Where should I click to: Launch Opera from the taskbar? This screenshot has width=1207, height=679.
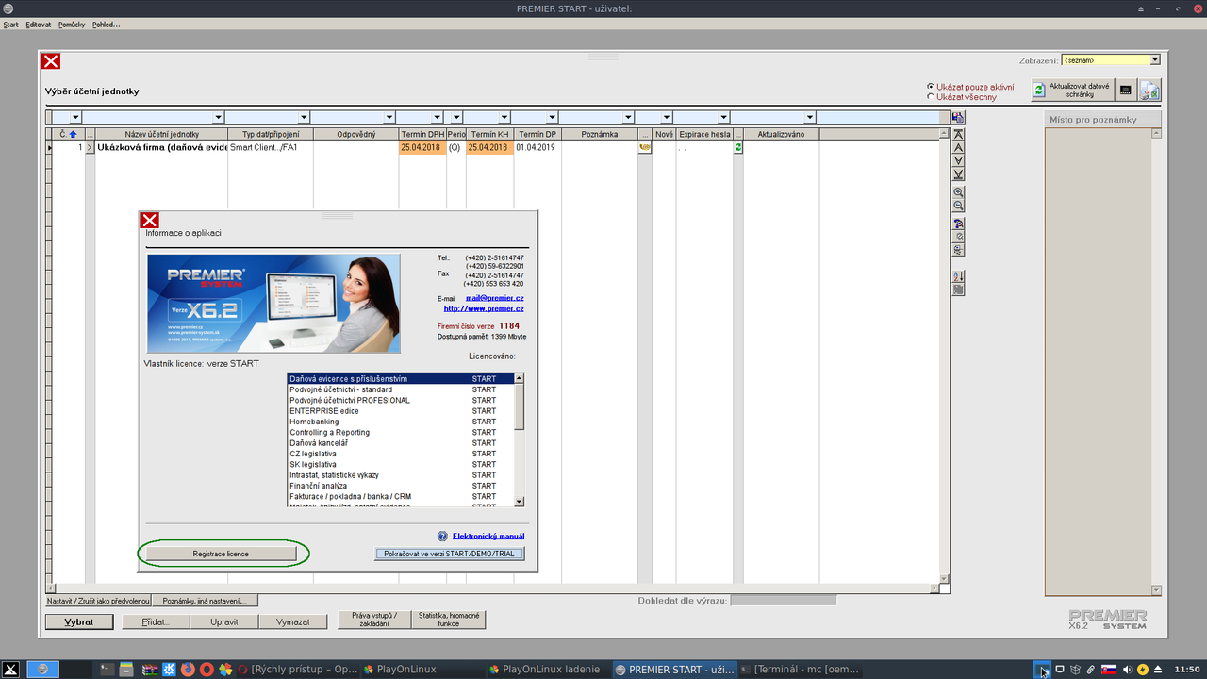tap(207, 670)
